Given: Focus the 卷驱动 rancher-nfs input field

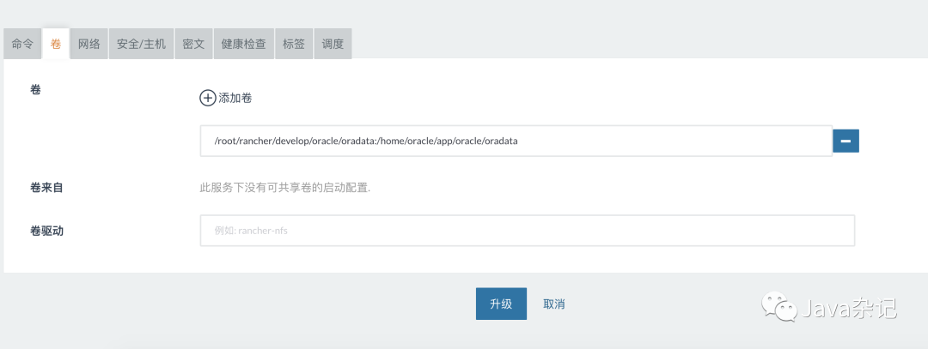Looking at the screenshot, I should [x=528, y=231].
